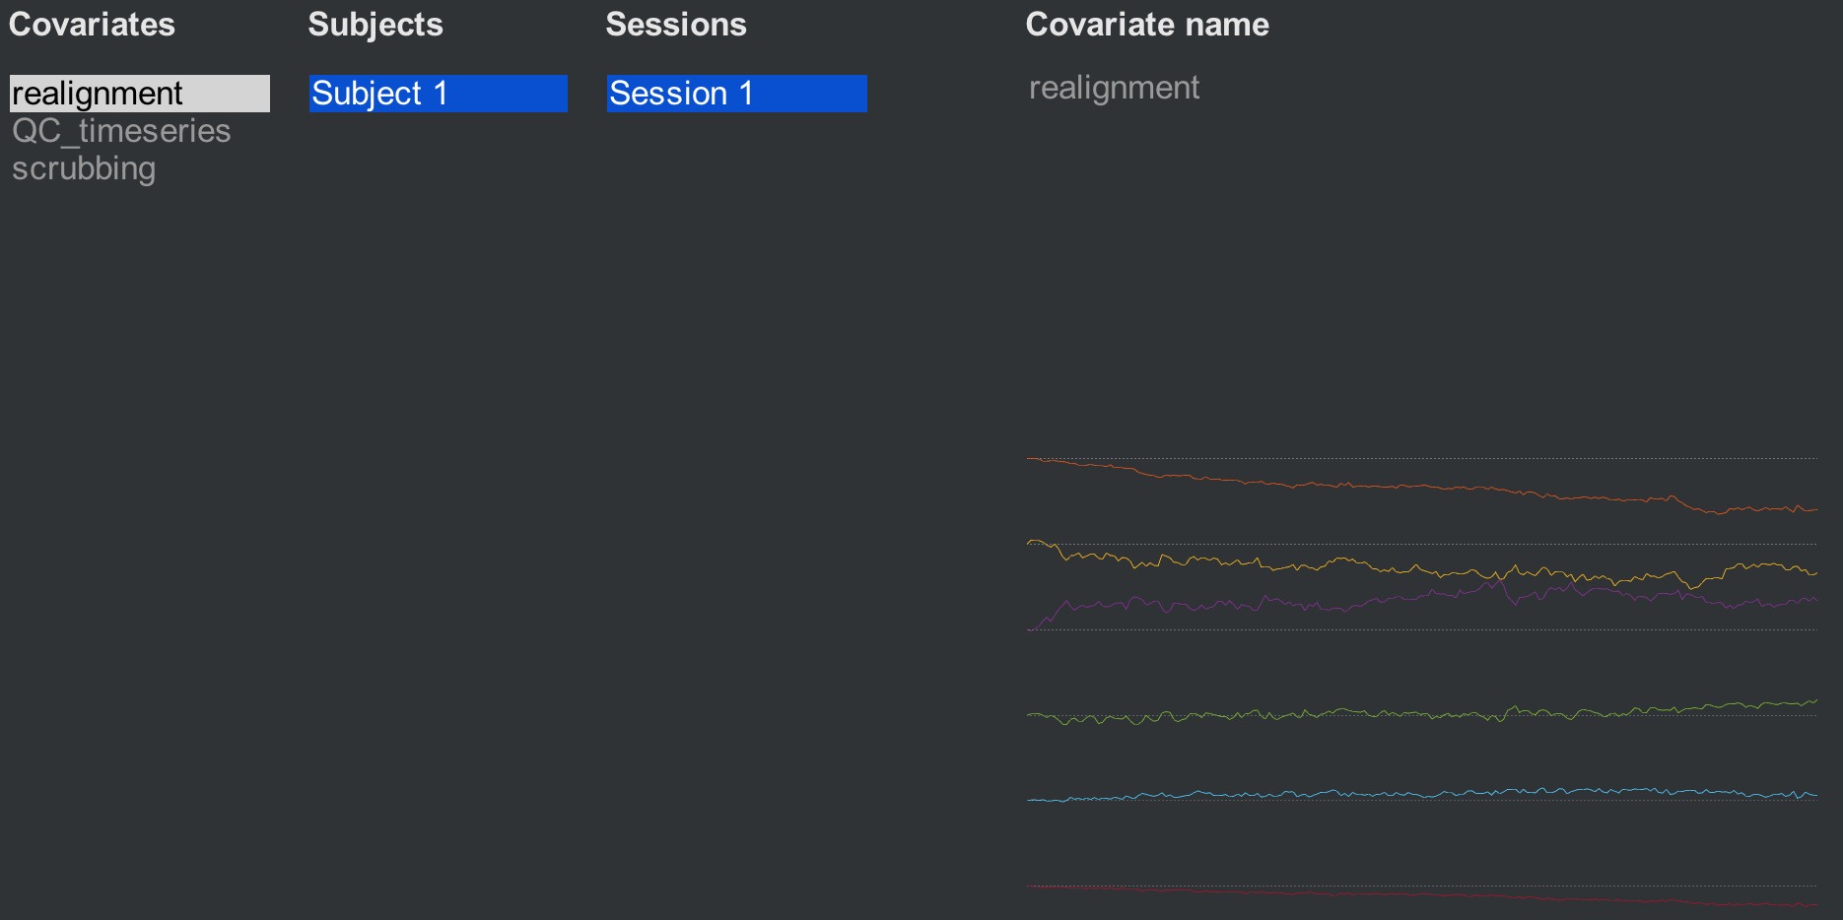The image size is (1843, 920).
Task: Select Subject 1 in Subjects list
Action: point(439,94)
